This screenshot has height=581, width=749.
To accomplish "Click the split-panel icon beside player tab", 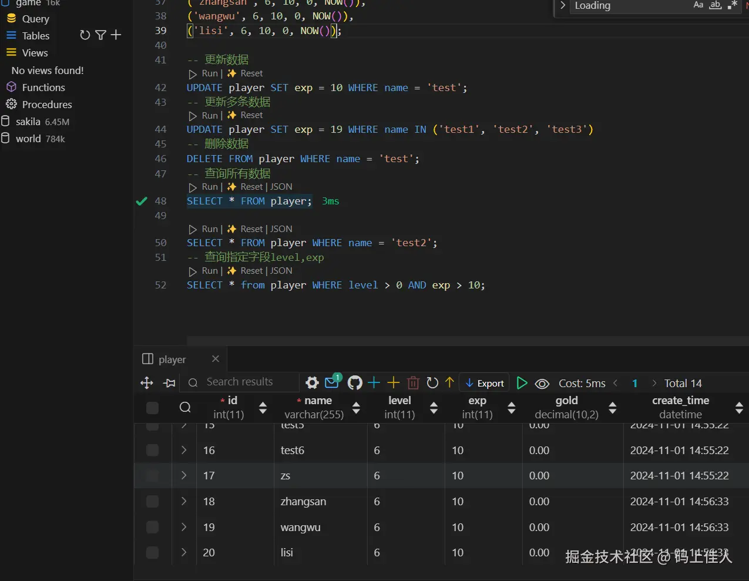I will tap(148, 359).
